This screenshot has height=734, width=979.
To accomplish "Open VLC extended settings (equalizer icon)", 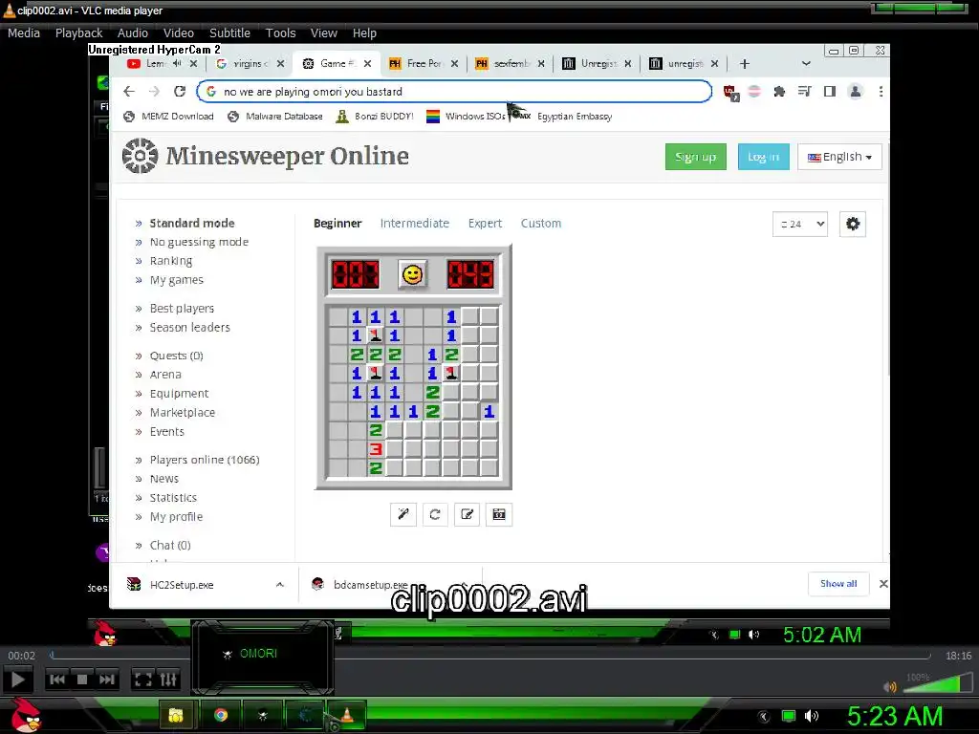I will click(168, 680).
